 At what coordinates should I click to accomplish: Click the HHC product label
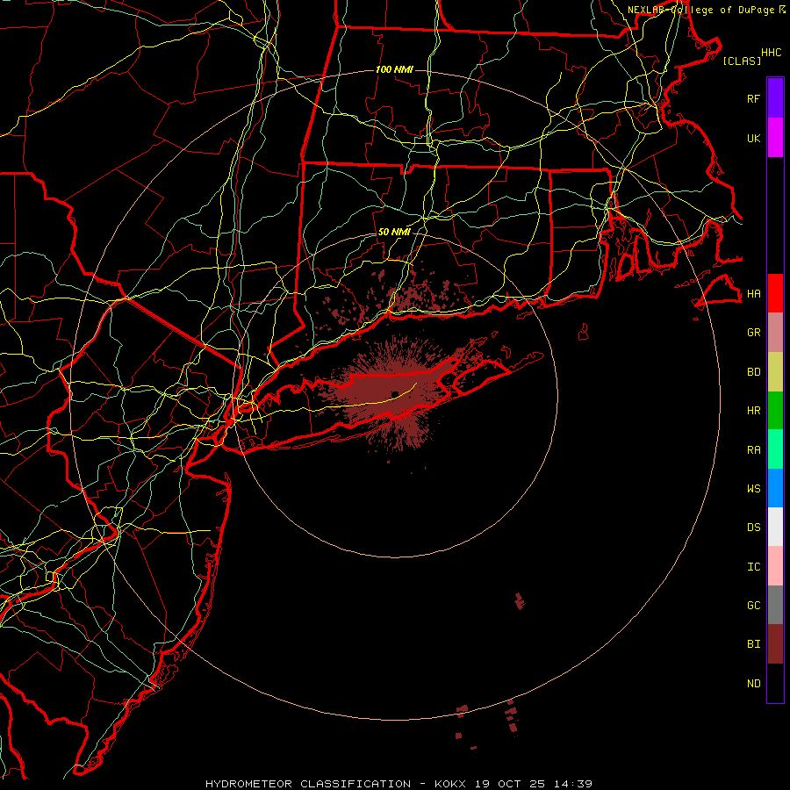point(771,53)
